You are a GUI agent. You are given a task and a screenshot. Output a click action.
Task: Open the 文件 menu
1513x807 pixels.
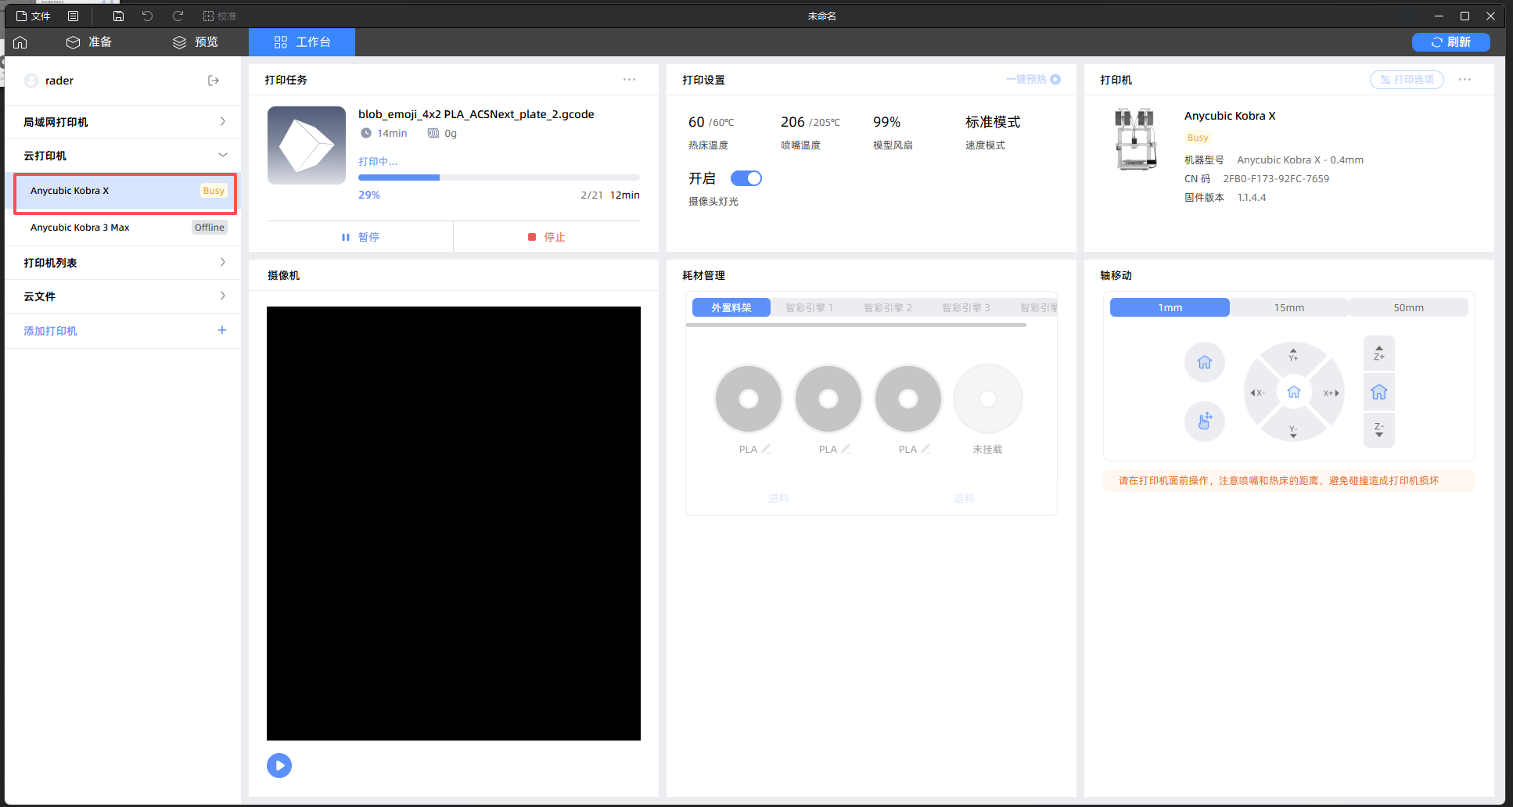point(33,16)
